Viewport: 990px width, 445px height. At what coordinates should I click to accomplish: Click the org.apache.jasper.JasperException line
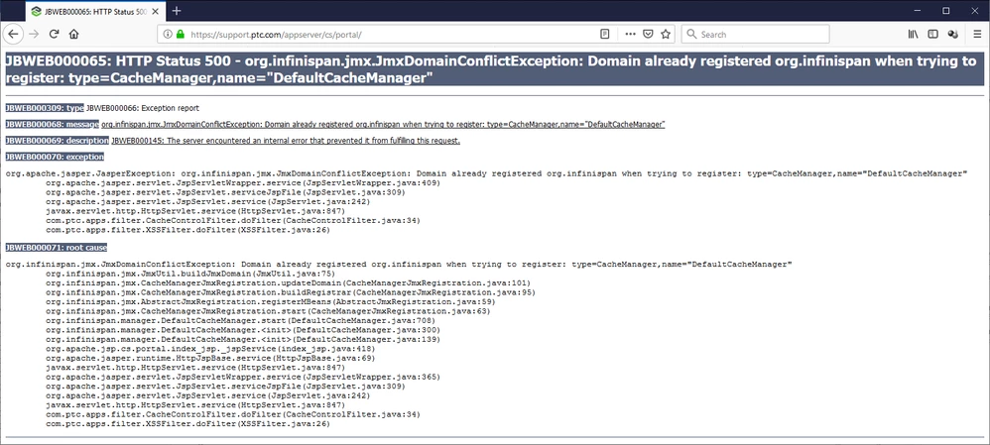[486, 173]
